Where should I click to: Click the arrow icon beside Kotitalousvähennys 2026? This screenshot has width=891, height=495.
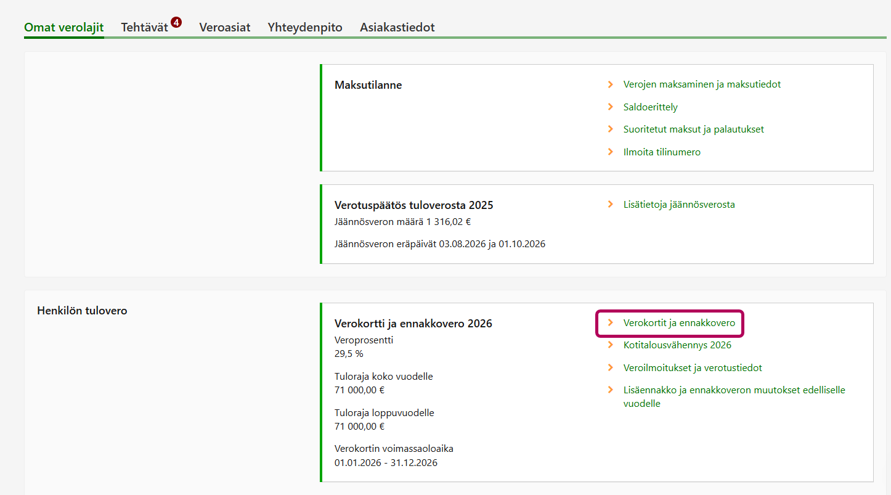pyautogui.click(x=611, y=345)
